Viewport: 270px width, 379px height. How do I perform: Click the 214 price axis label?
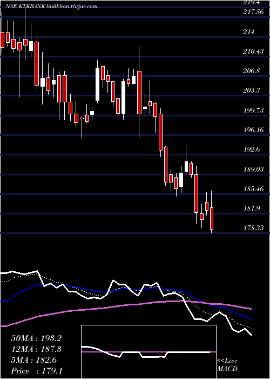pos(249,31)
